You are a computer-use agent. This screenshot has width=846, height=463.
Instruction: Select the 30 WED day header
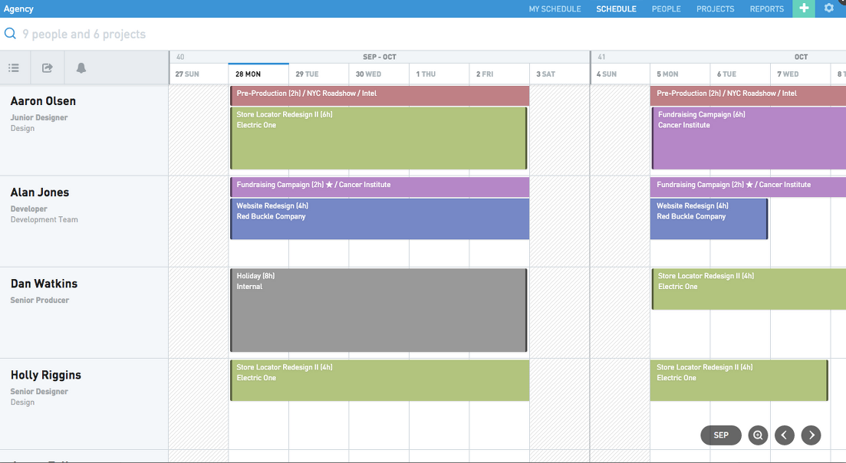[379, 74]
